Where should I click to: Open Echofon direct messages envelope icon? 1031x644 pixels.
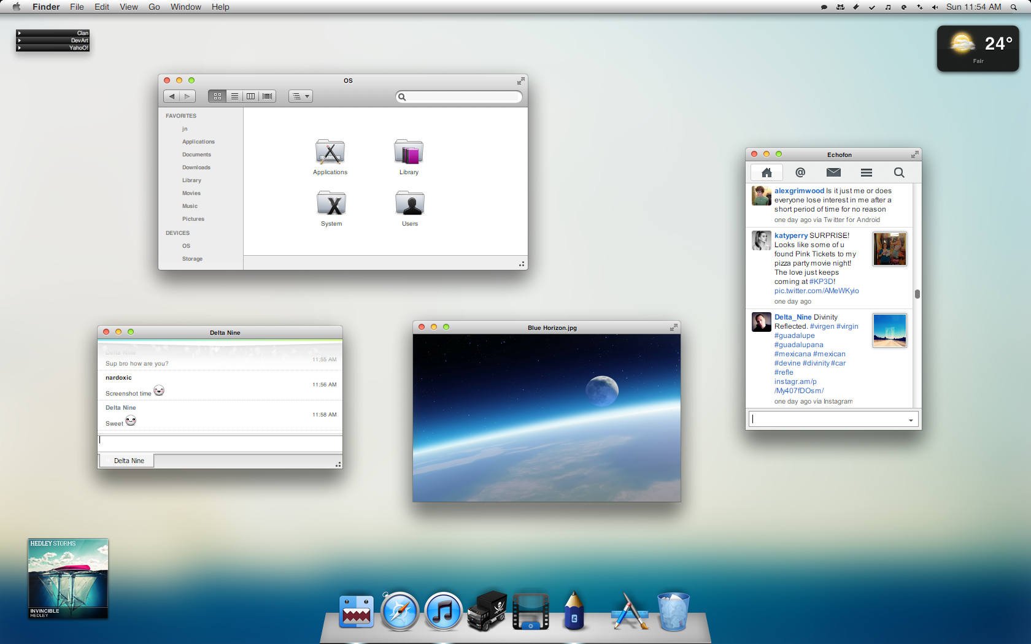(x=833, y=172)
